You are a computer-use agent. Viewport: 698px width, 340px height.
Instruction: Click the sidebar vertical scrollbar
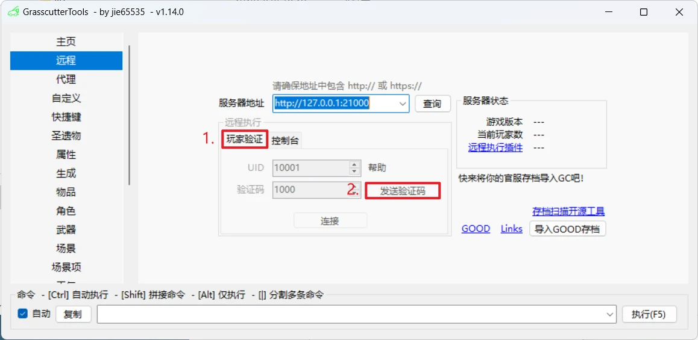[129, 115]
